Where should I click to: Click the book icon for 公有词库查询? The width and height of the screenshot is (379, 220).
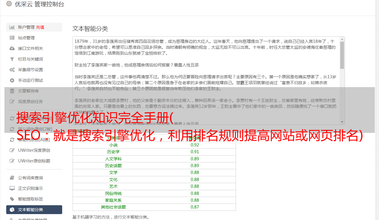pos(12,178)
